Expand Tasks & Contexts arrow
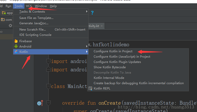The width and height of the screenshot is (197, 112). coord(87,11)
